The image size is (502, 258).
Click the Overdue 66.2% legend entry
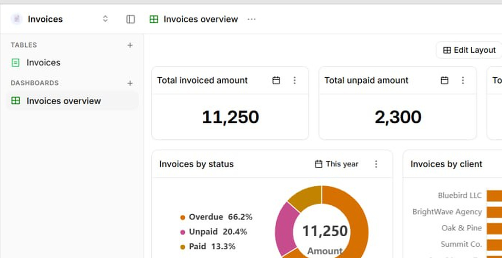(x=216, y=217)
